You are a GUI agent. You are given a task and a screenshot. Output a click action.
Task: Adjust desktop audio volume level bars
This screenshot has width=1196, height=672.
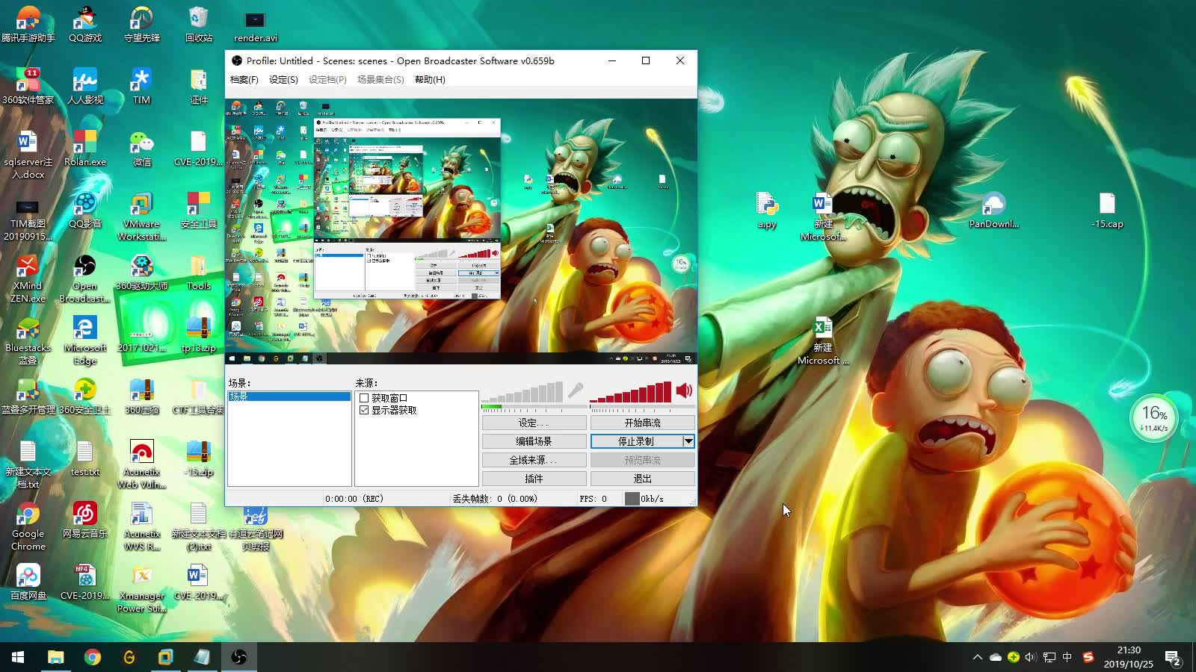(631, 393)
